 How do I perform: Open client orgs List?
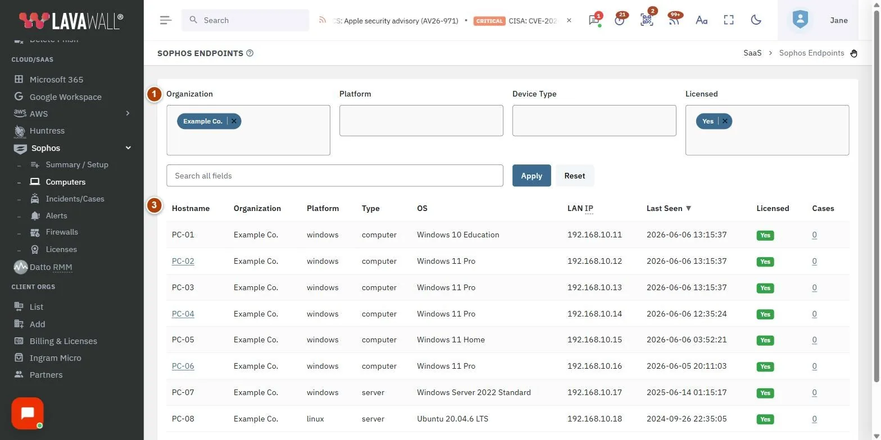(37, 307)
